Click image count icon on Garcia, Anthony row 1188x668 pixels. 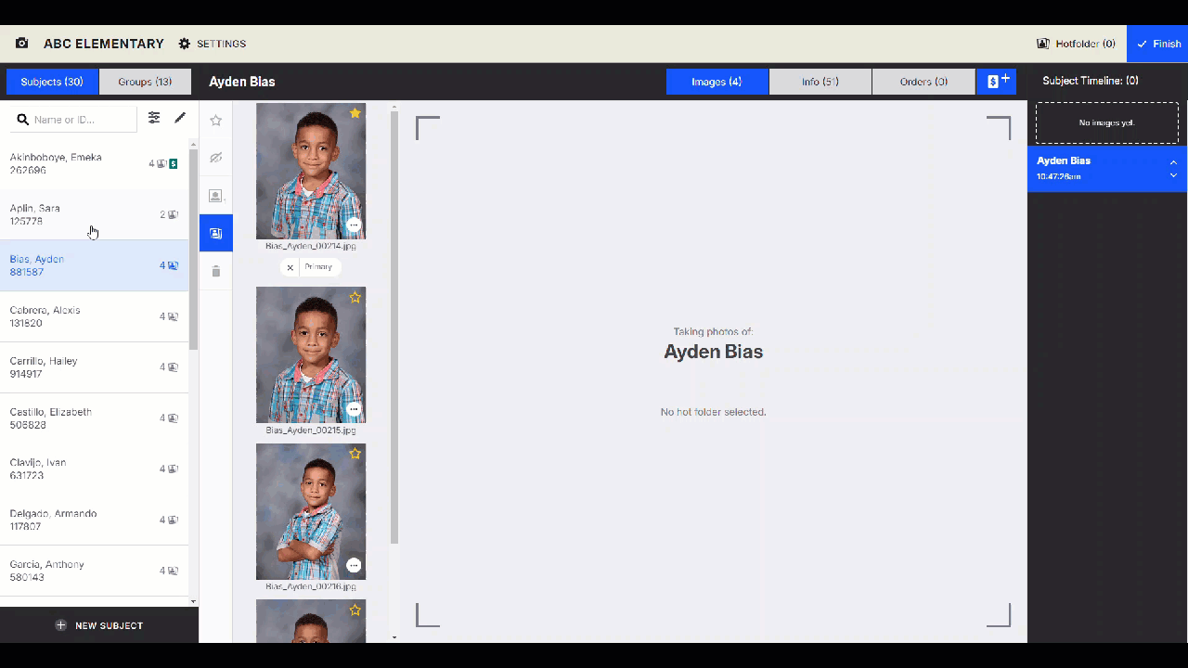[x=173, y=571]
